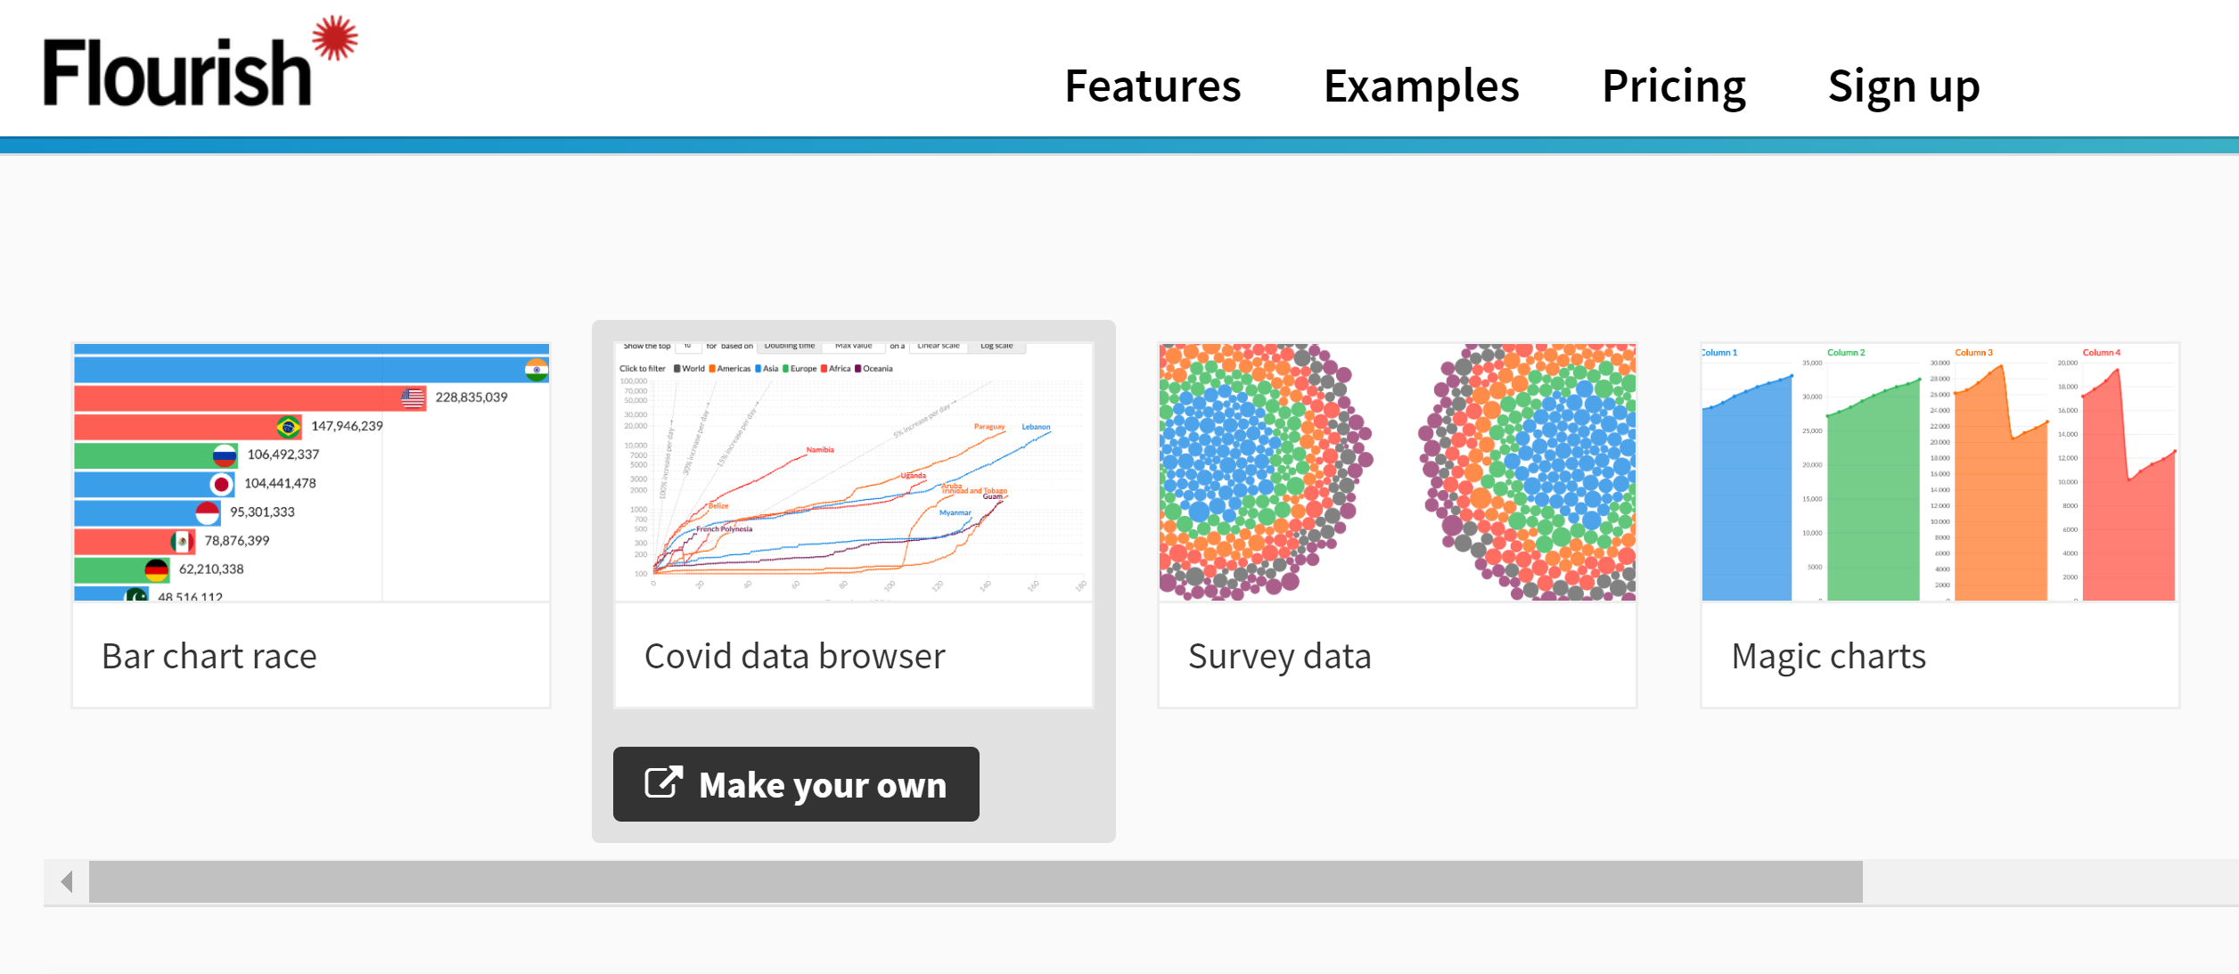
Task: Go to the Pricing page
Action: 1674,86
